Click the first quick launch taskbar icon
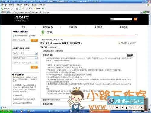 [x=15, y=111]
